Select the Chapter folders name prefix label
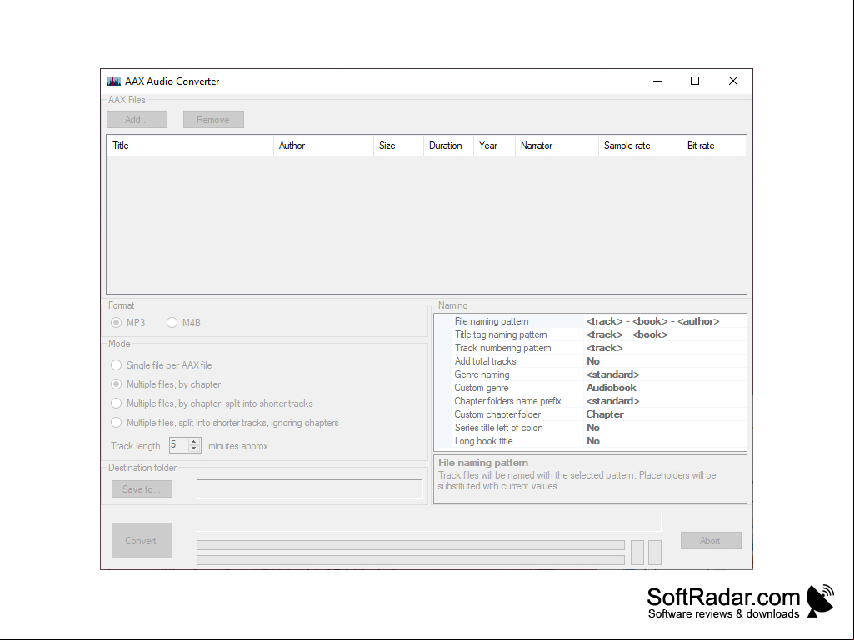This screenshot has height=640, width=854. pos(507,401)
